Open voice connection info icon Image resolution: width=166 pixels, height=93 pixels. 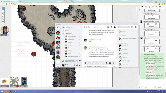[77, 61]
